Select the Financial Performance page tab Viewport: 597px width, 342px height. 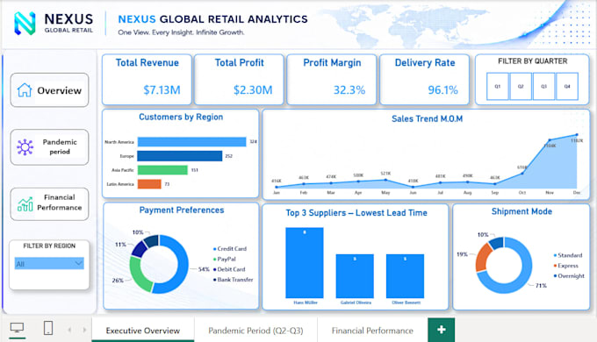point(372,331)
